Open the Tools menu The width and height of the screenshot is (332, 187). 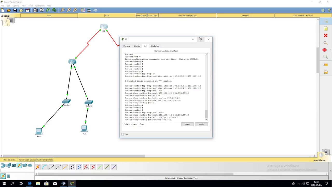[30, 6]
